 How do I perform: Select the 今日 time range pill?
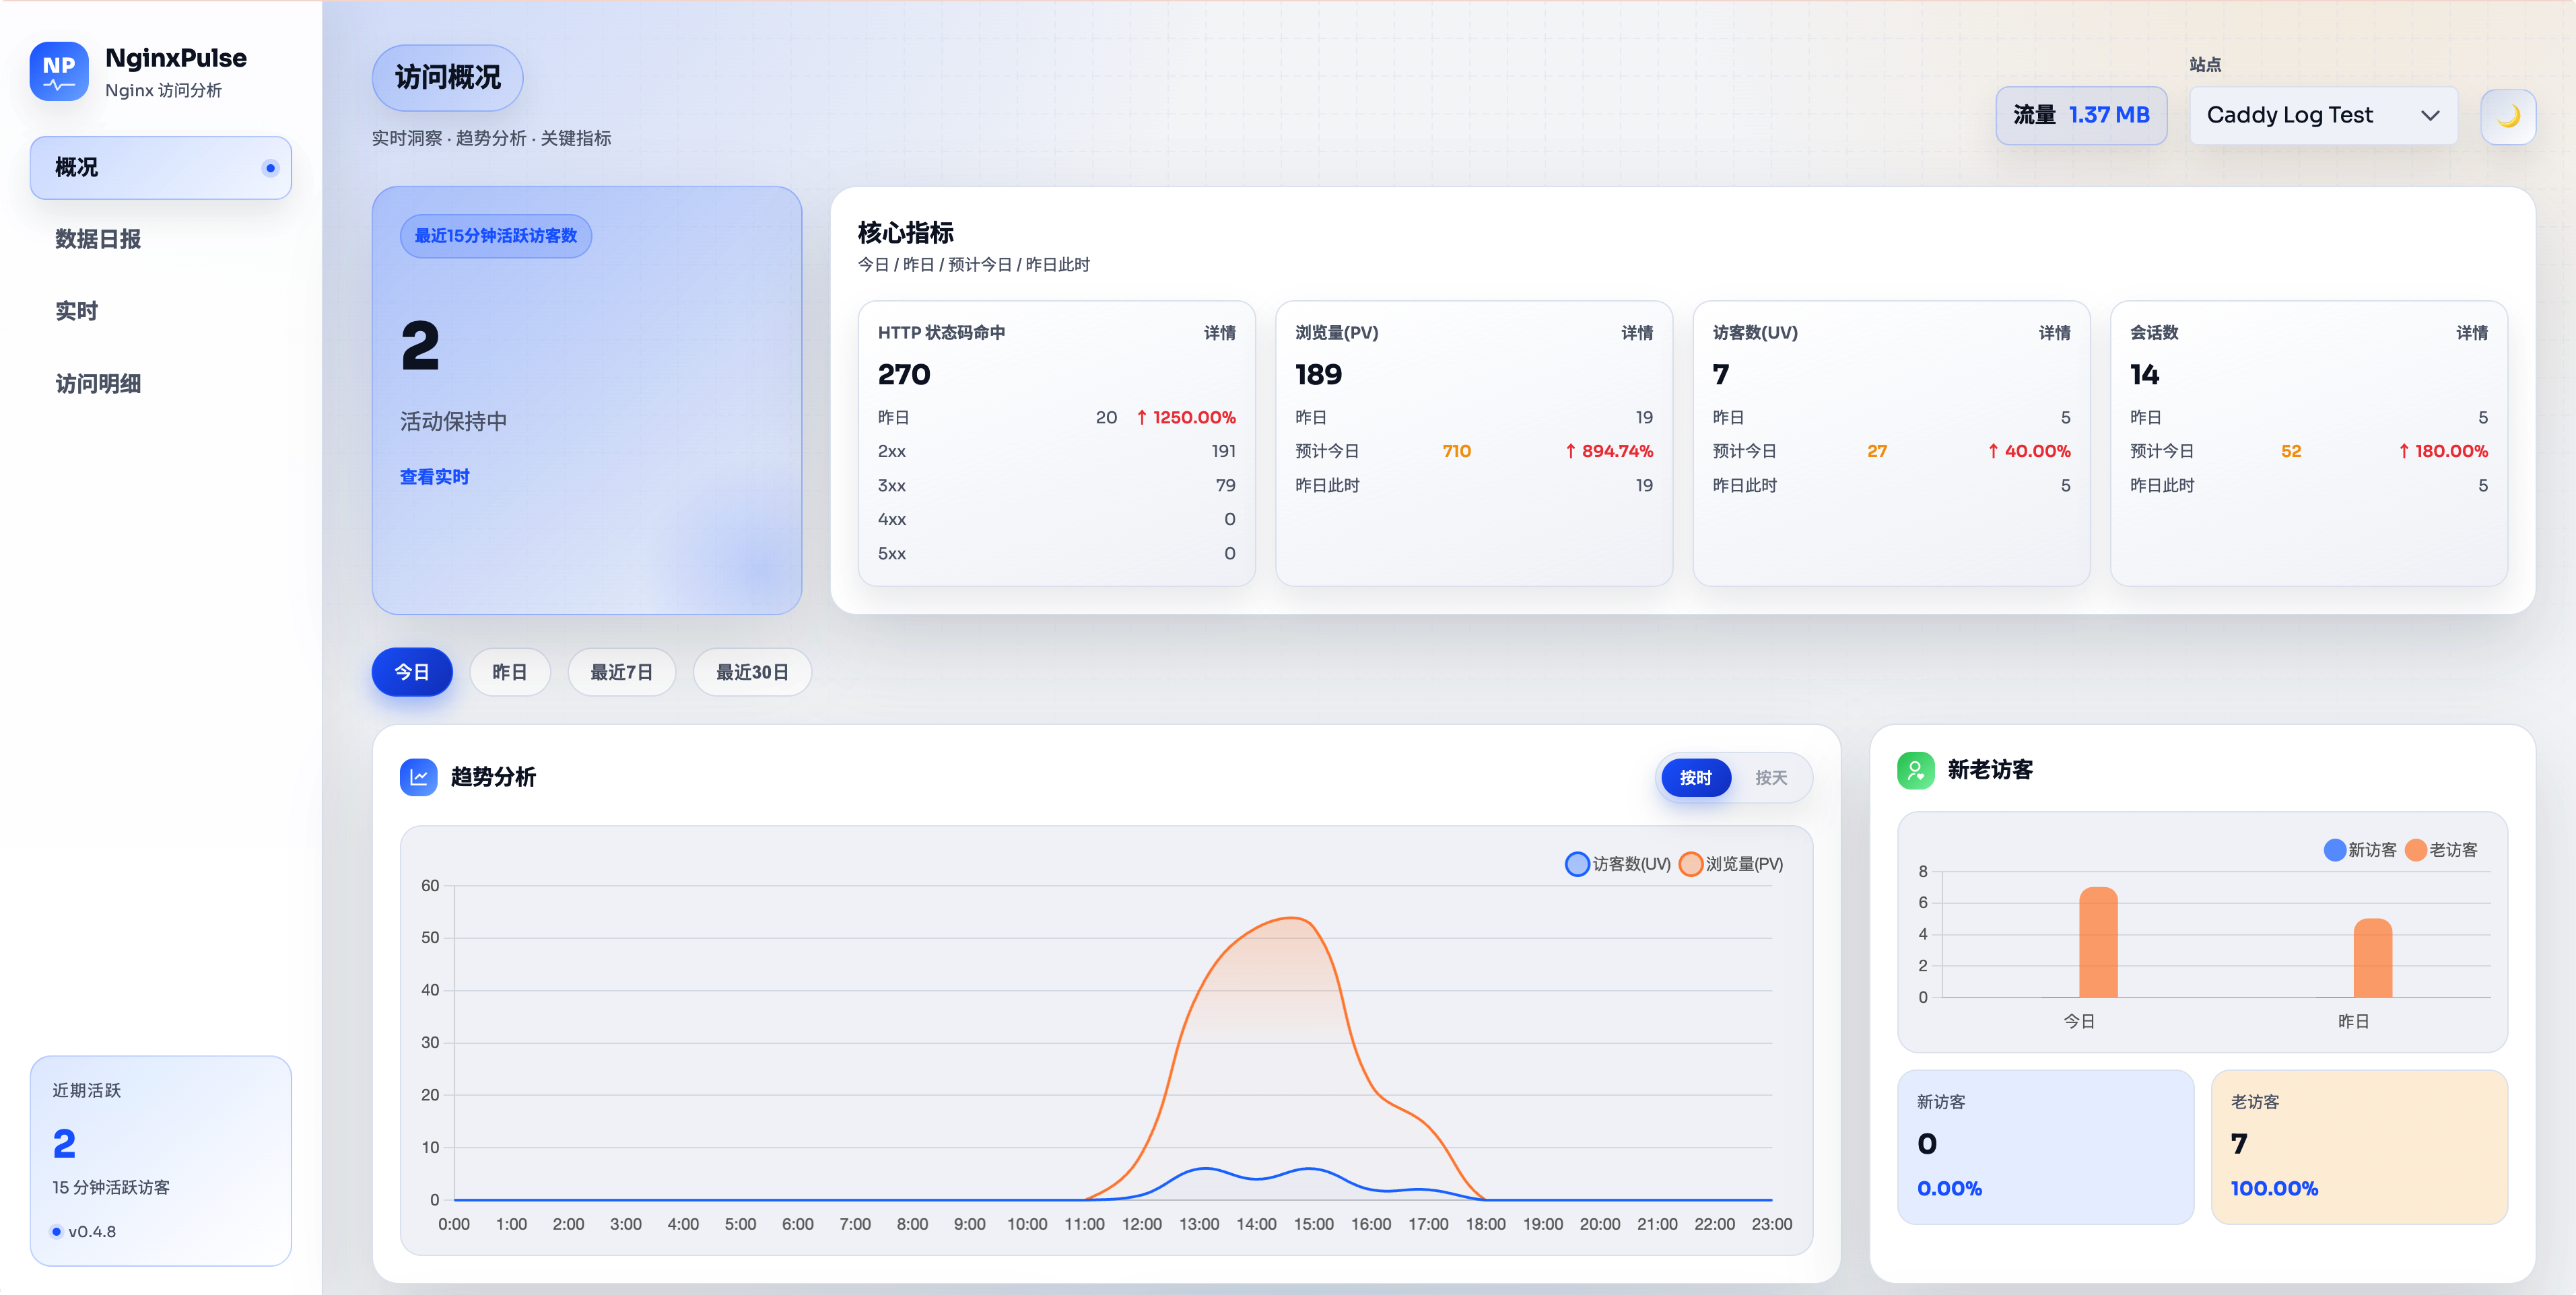click(x=412, y=672)
